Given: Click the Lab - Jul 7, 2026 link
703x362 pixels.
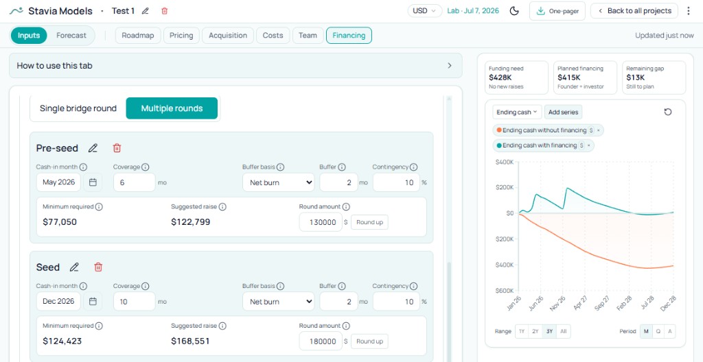Looking at the screenshot, I should point(473,11).
